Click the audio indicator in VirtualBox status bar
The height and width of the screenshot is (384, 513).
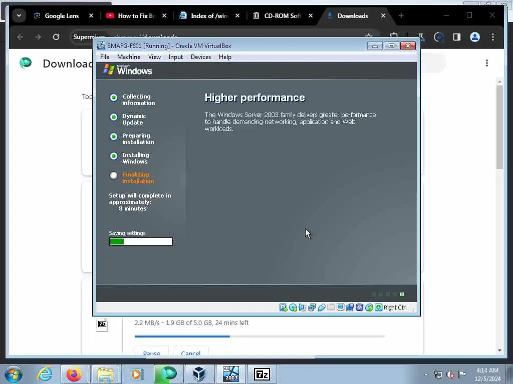(302, 307)
